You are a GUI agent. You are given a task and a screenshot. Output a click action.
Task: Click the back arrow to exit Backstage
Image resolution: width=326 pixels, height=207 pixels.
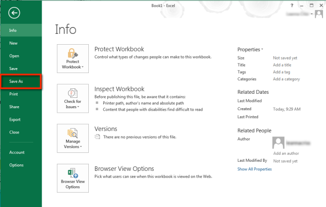point(14,13)
